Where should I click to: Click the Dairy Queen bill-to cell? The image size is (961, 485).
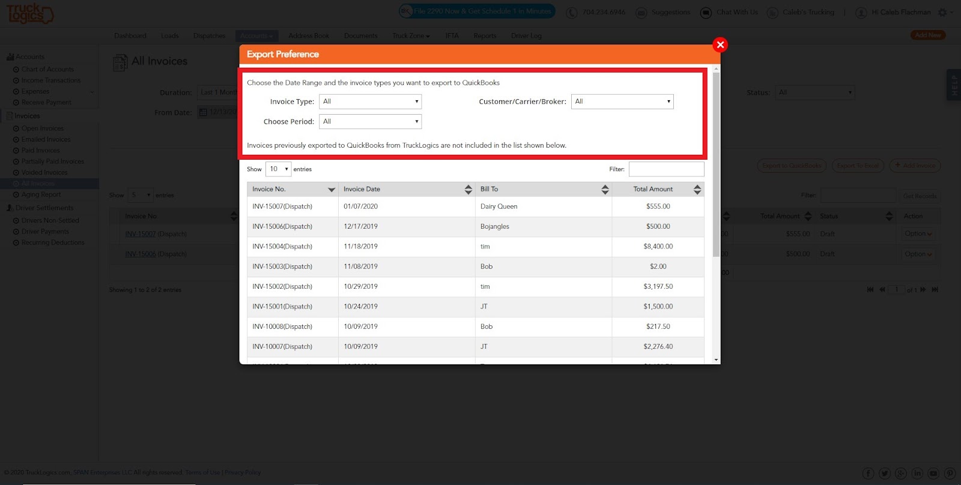[x=543, y=206]
